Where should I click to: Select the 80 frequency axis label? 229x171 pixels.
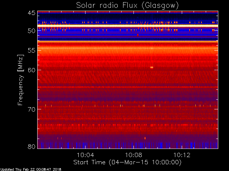(x=31, y=146)
